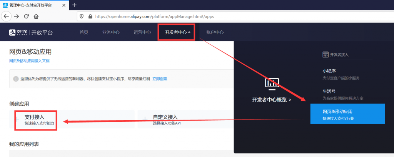This screenshot has width=394, height=157.
Task: Click the plus icon beside 自定义接入
Action: (145, 119)
